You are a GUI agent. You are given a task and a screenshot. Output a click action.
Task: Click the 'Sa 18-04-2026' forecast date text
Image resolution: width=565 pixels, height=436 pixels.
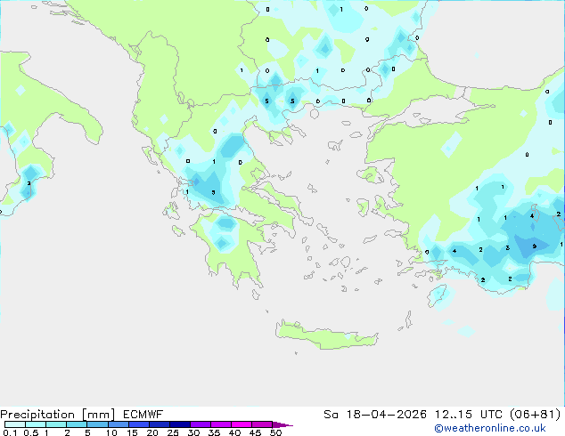(375, 415)
